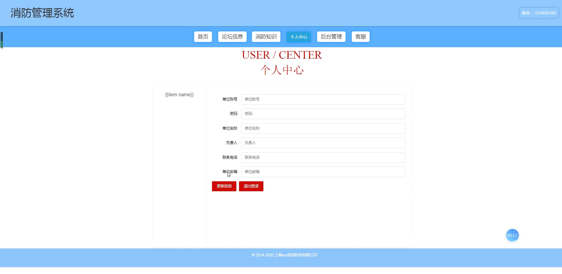562x274 pixels.
Task: Focus the 负责人 input field
Action: (x=323, y=143)
